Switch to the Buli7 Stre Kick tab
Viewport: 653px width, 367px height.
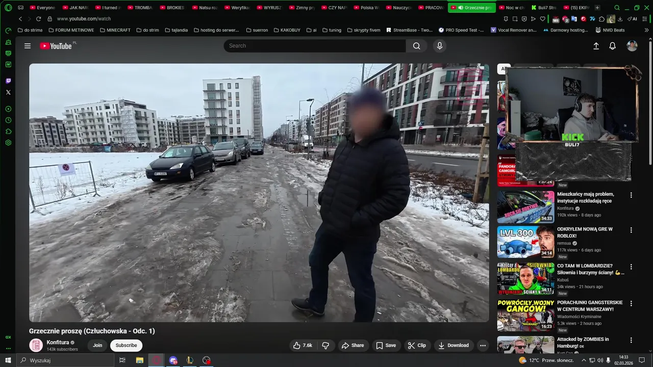coord(544,8)
